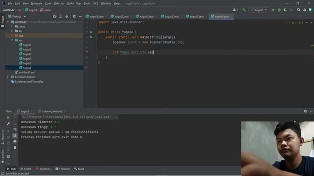Open the Problems tool window

tap(43, 169)
